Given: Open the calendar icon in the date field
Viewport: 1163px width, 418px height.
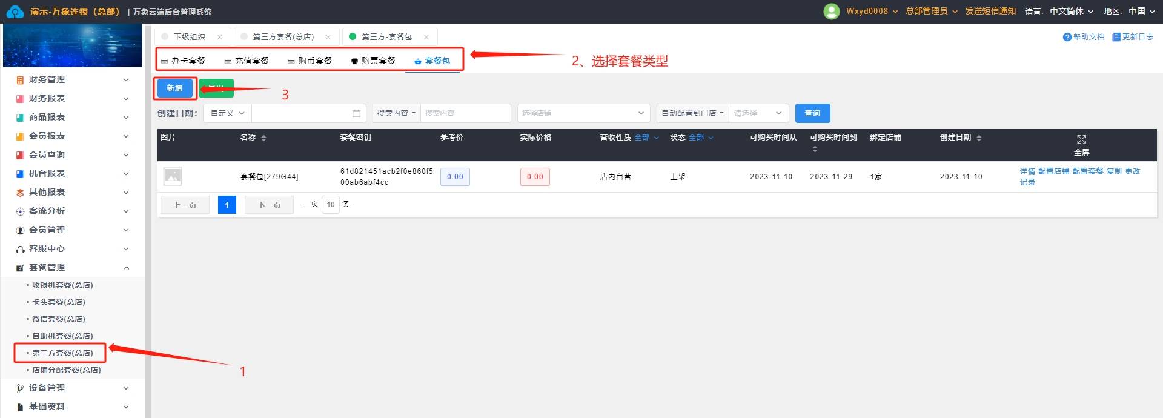Looking at the screenshot, I should tap(356, 113).
